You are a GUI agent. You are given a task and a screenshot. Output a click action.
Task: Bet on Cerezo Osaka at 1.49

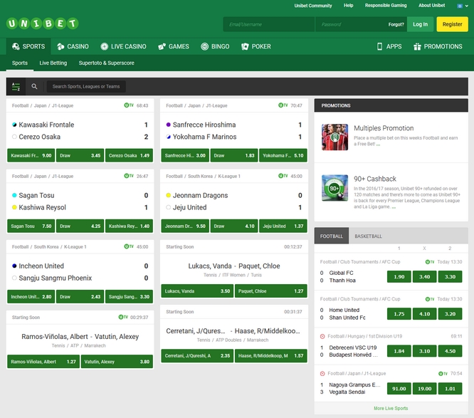coord(129,155)
